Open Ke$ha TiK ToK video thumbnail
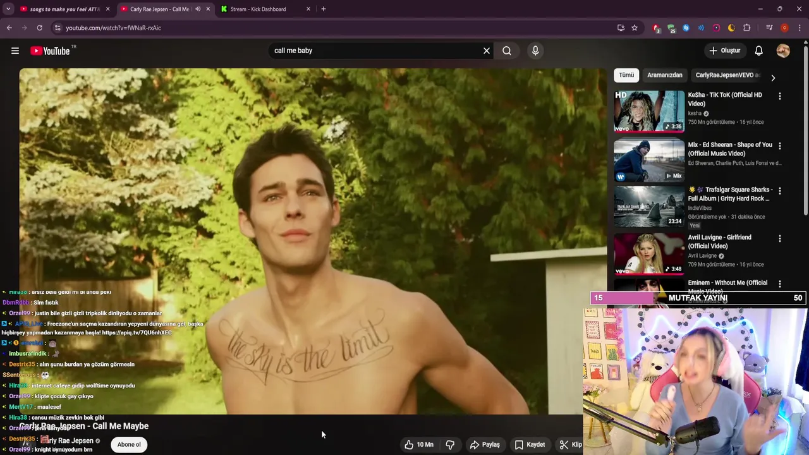Viewport: 809px width, 455px height. click(649, 111)
